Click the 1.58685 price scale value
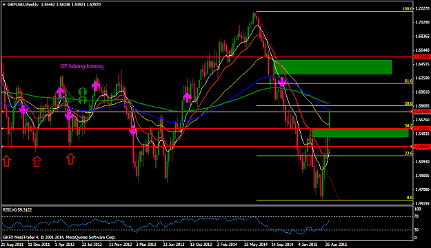This screenshot has width=431, height=248. [x=423, y=105]
